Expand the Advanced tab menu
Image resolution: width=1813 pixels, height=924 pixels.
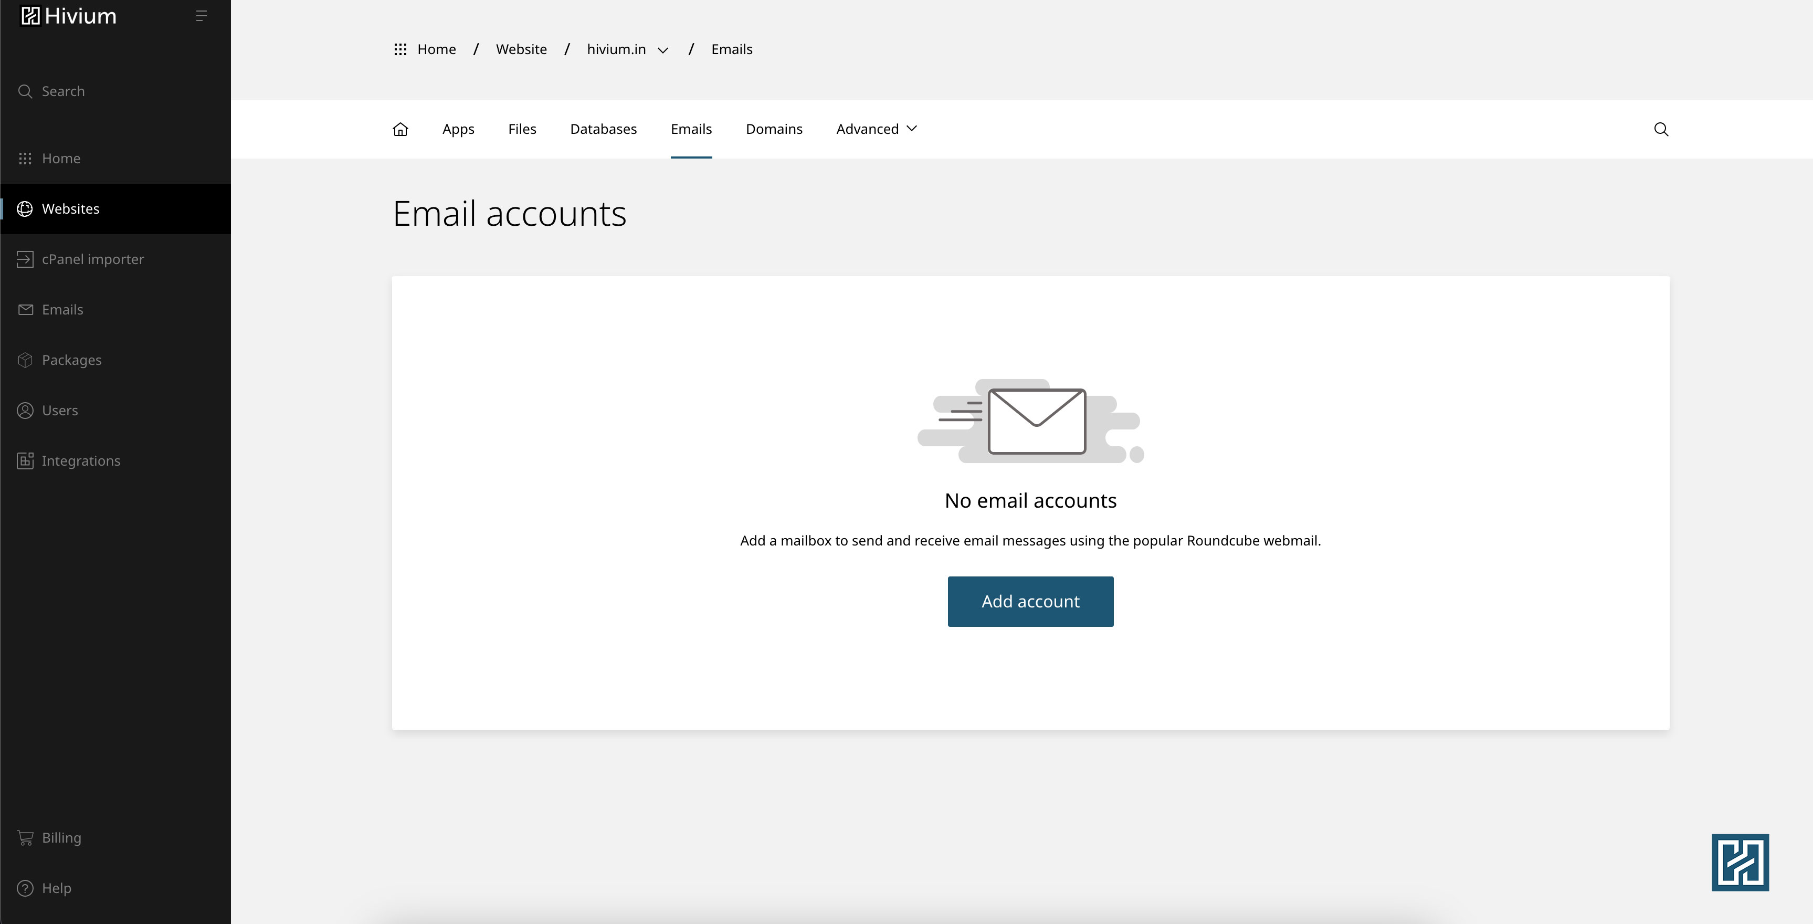click(x=876, y=129)
